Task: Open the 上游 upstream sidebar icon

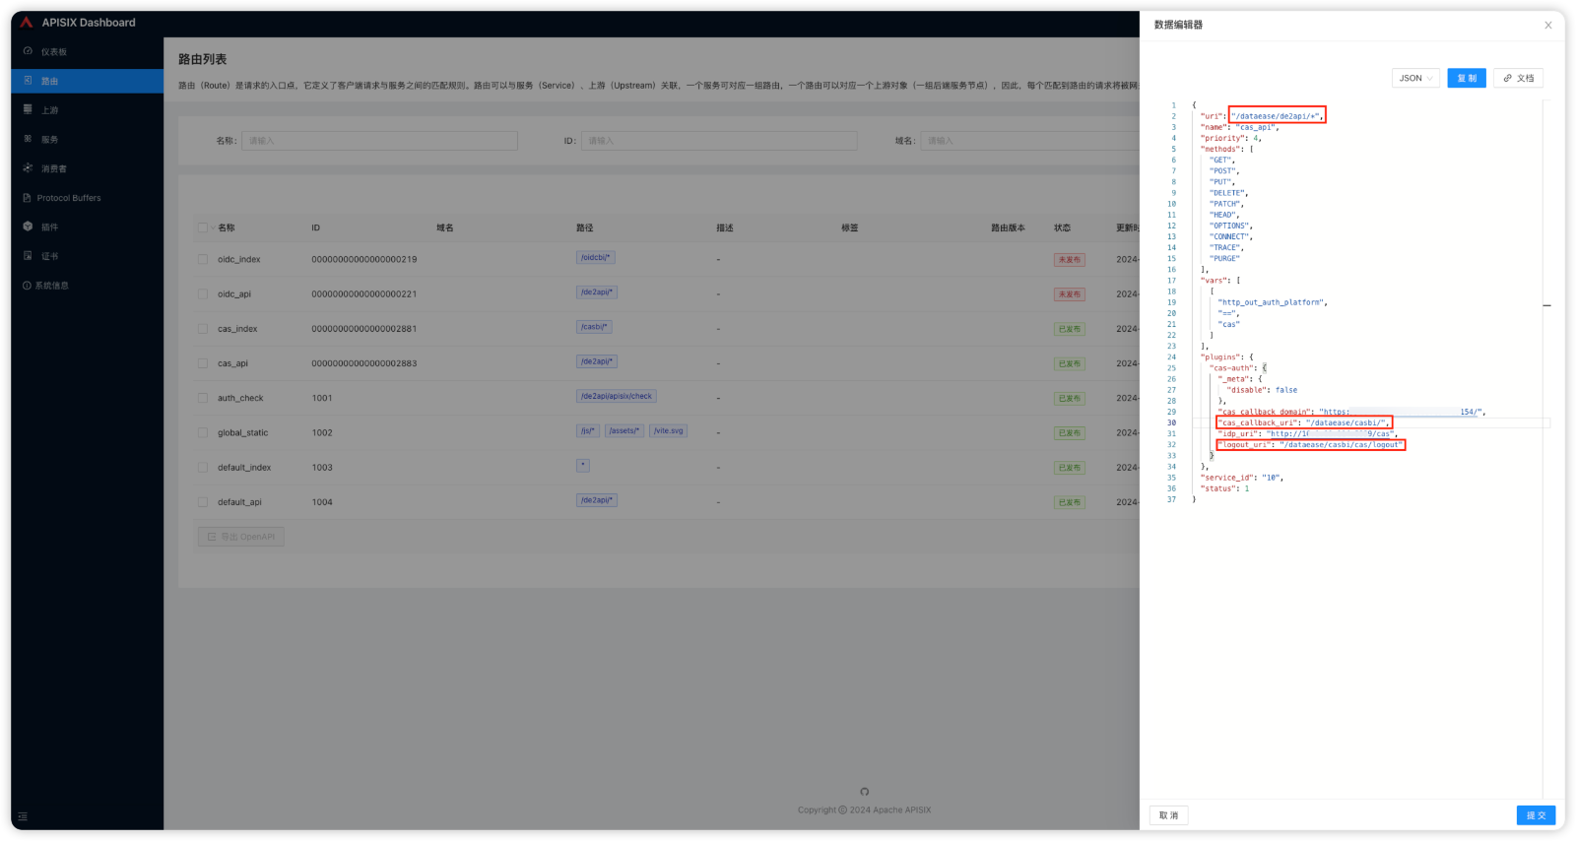Action: pyautogui.click(x=28, y=109)
